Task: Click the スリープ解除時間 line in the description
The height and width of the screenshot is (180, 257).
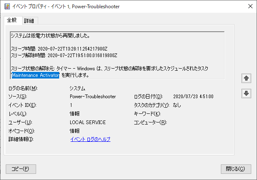Action: 64,55
